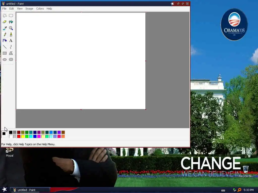Open the View menu
This screenshot has width=258, height=193.
[x=20, y=9]
